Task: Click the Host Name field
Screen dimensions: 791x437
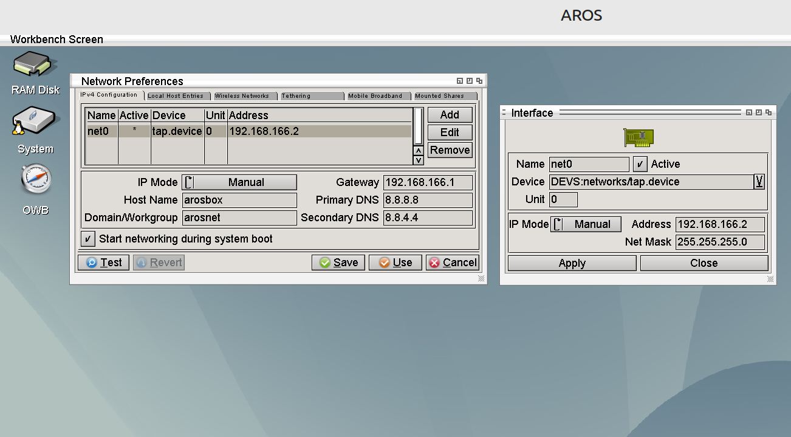Action: [239, 200]
